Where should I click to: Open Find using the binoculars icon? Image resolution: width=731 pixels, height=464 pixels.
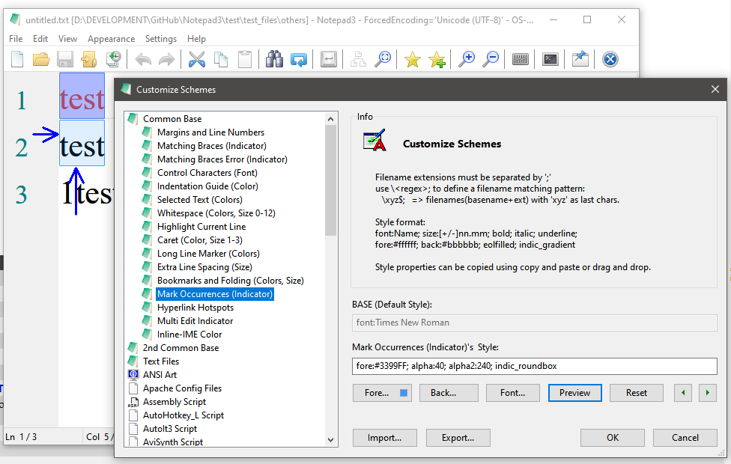point(275,58)
